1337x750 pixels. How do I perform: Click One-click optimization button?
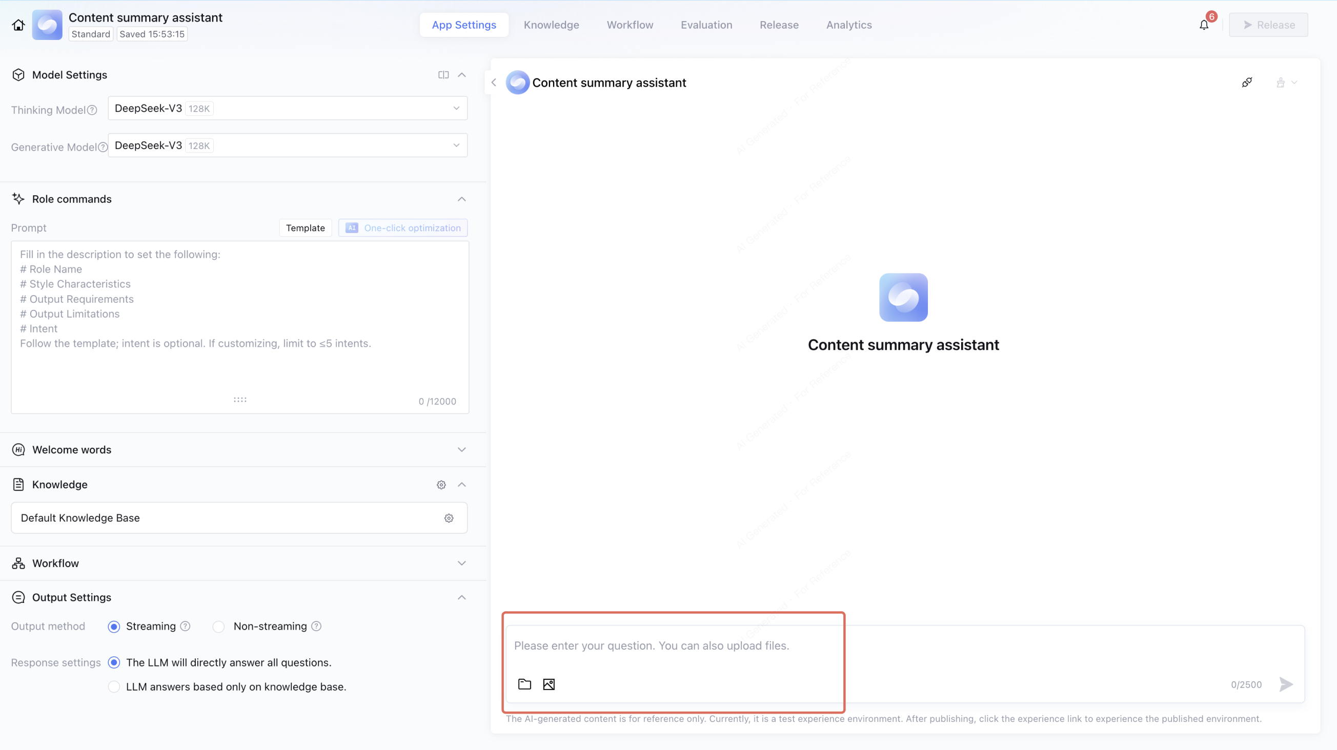(x=403, y=227)
